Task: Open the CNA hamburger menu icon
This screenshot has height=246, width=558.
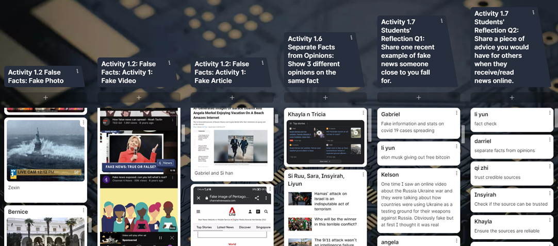Action: 199,212
